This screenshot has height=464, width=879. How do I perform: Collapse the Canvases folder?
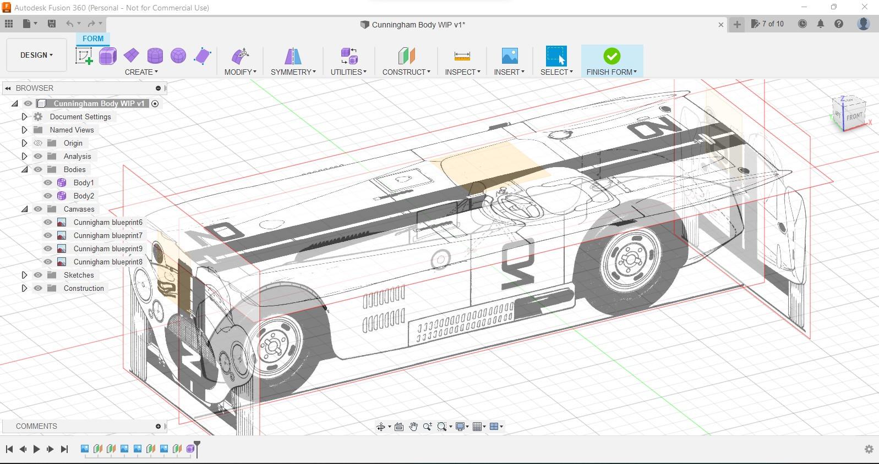click(x=24, y=209)
